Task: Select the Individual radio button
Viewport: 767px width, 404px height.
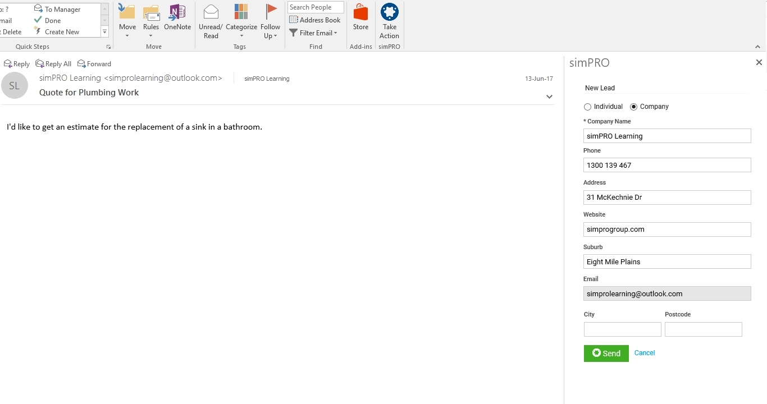Action: coord(588,107)
